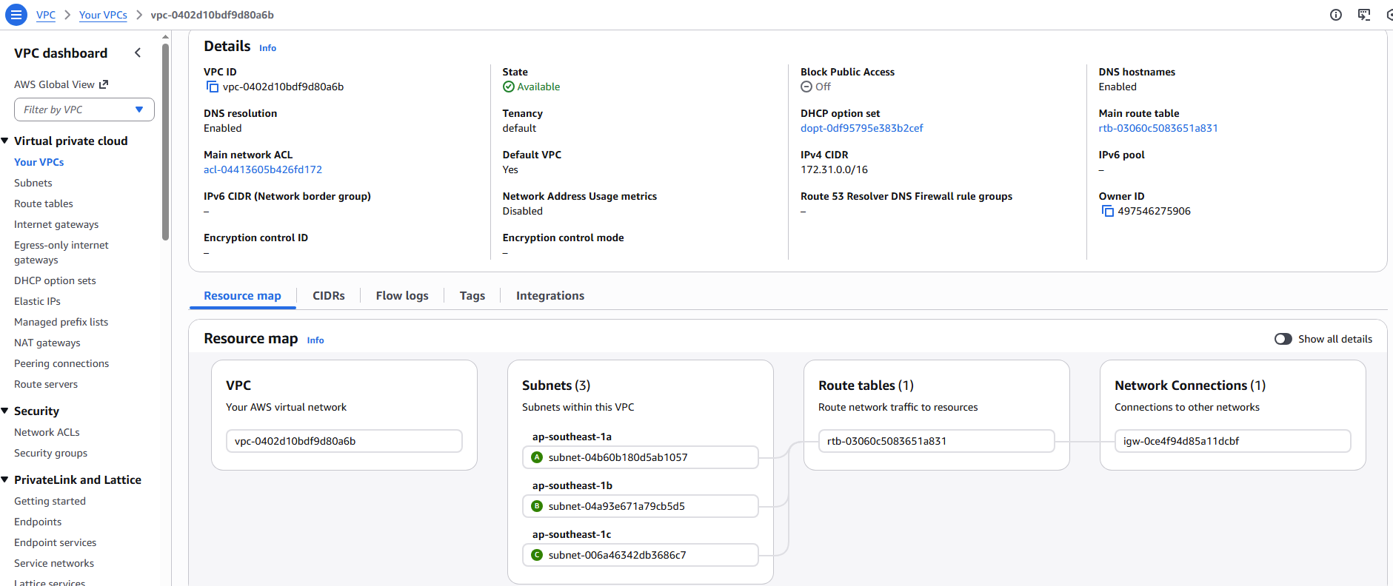The image size is (1393, 586).
Task: Collapse the Virtual private cloud section
Action: [x=5, y=141]
